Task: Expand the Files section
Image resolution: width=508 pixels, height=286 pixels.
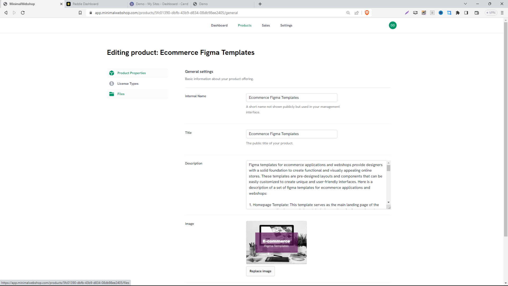Action: (121, 94)
